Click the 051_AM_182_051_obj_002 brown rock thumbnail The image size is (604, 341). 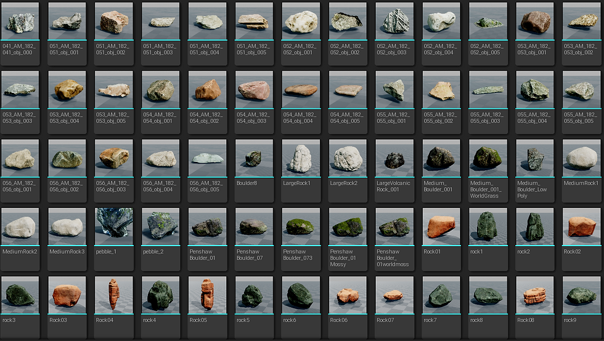113,21
